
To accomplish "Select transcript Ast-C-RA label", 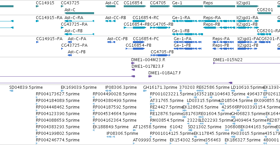I will pyautogui.click(x=74, y=18).
